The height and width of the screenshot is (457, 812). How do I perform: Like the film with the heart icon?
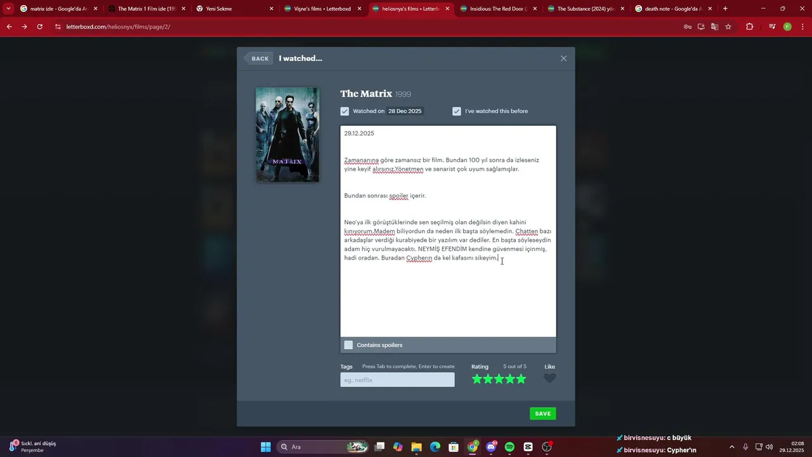550,378
